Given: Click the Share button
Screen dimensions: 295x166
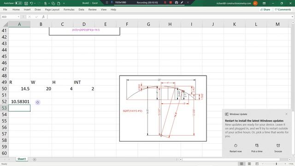Looking at the screenshot, I should point(265,9).
